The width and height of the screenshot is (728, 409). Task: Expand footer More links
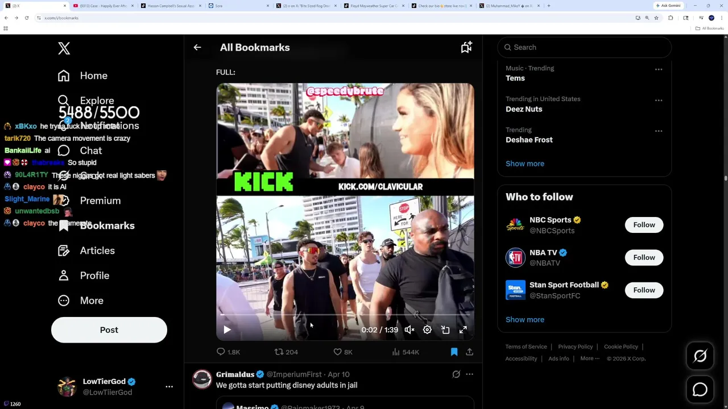(590, 358)
